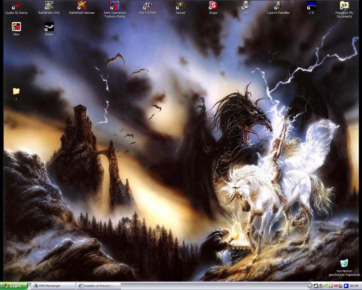Switch to the tweaker.ch Forum taskbar window
The width and height of the screenshot is (362, 290).
[x=98, y=286]
